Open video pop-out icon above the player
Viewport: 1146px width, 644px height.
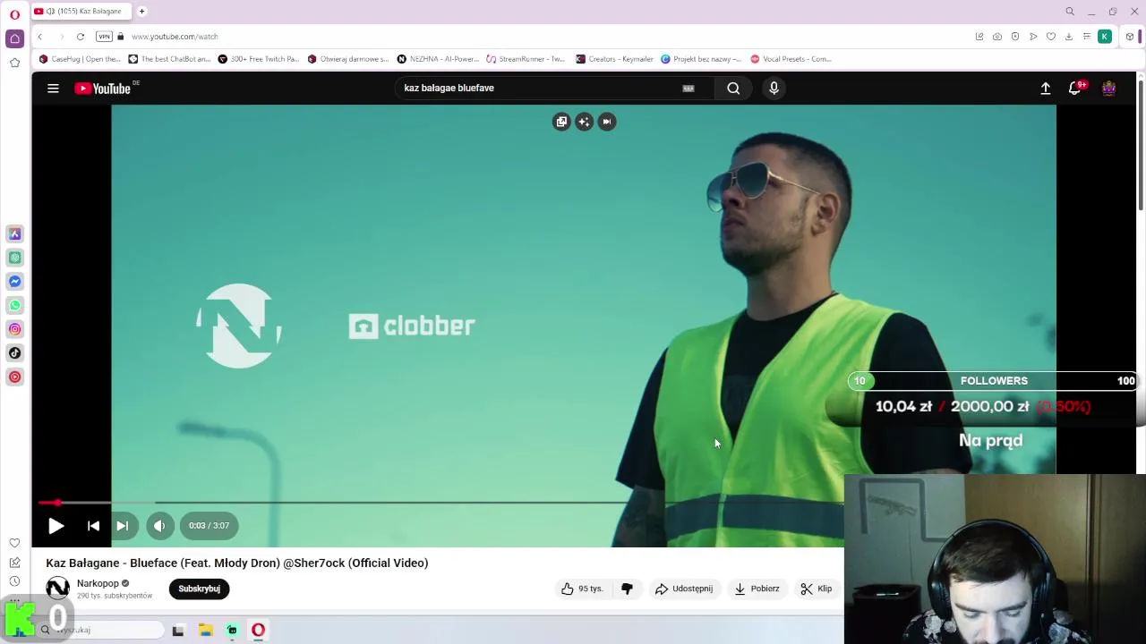point(561,122)
